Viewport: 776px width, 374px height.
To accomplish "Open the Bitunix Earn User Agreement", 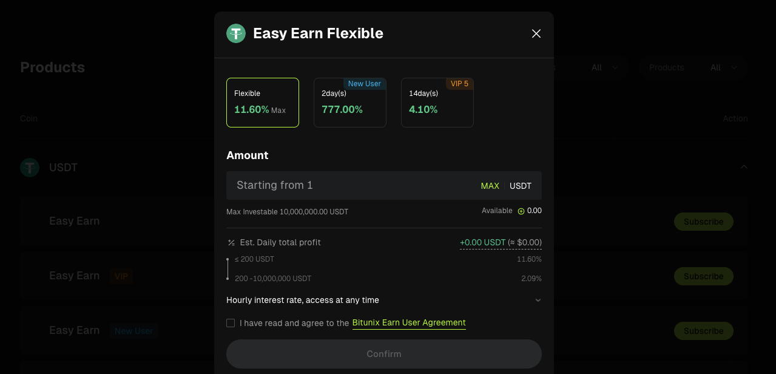I will click(x=408, y=323).
